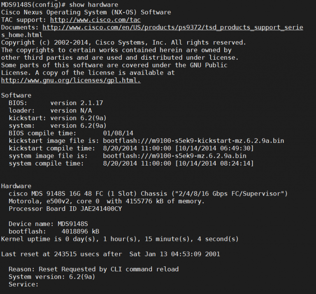
Task: Click the BIOS version 2.1.17 line
Action: click(x=56, y=103)
